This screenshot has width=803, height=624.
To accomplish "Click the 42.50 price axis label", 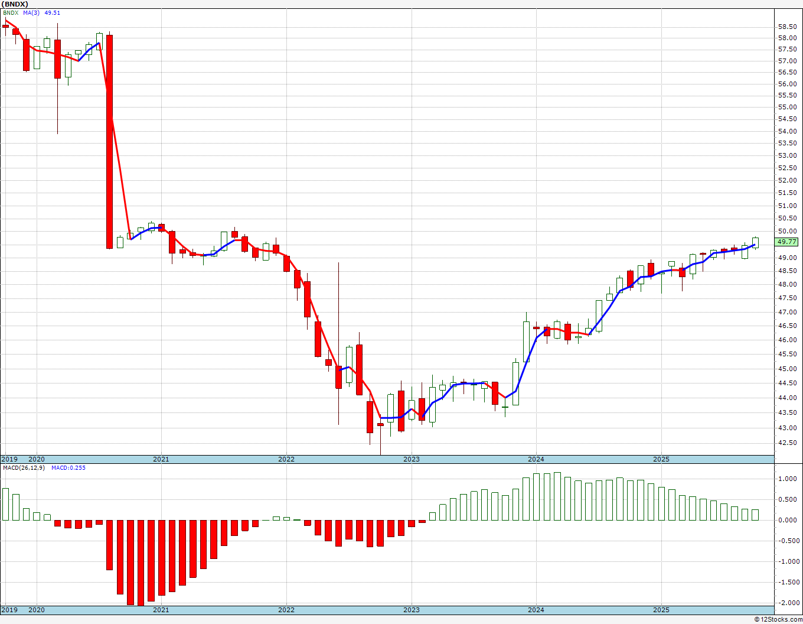I will [x=787, y=443].
